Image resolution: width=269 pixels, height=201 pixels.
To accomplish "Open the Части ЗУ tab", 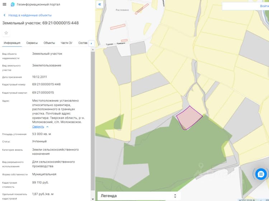I will pos(67,43).
